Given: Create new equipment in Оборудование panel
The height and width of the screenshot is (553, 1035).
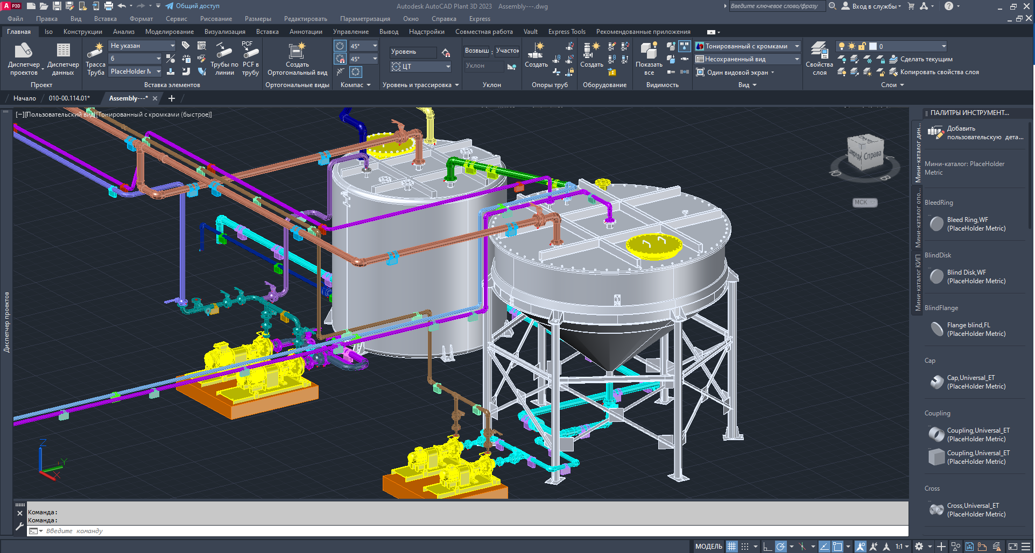Looking at the screenshot, I should tap(592, 55).
